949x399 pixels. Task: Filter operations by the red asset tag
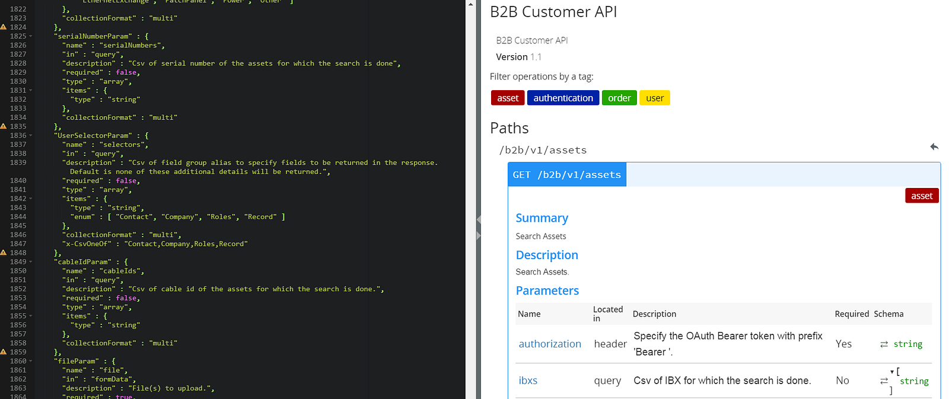tap(508, 98)
